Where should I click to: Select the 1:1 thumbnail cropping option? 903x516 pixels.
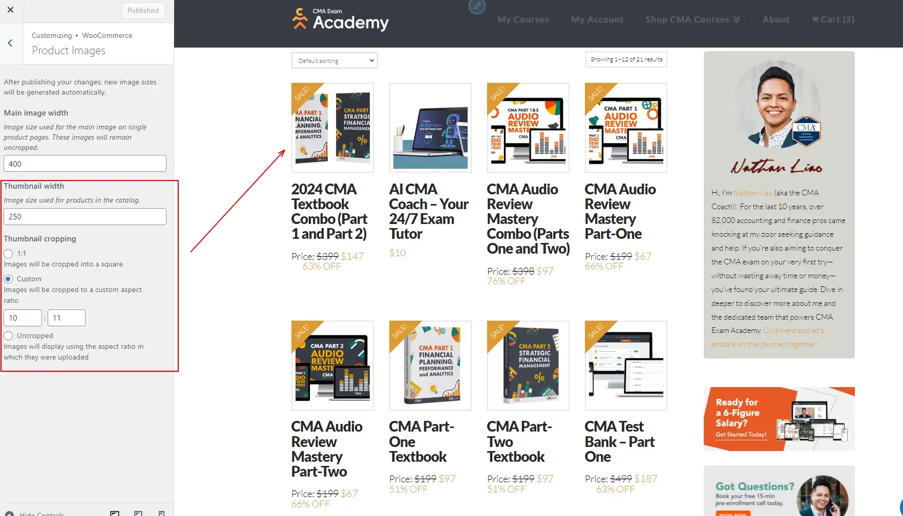coord(8,253)
